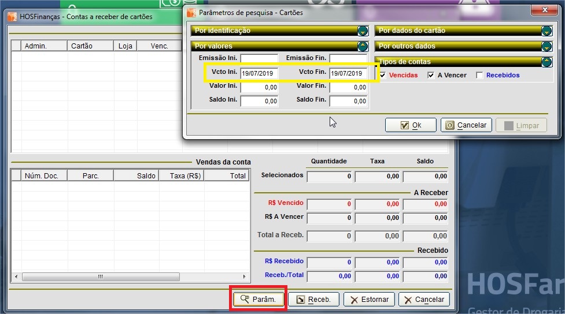Viewport: 565px width, 314px height.
Task: Expand the Por outros dados section
Action: [x=546, y=46]
